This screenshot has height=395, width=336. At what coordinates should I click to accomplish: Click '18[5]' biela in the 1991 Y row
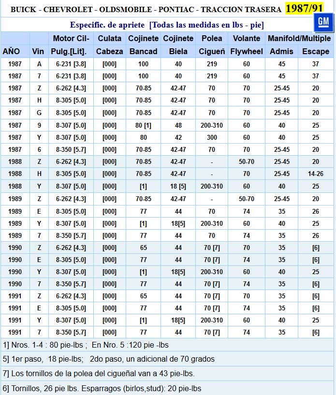click(x=178, y=320)
